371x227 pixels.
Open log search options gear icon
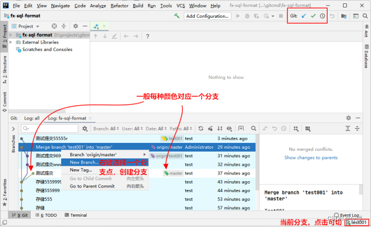(85, 129)
